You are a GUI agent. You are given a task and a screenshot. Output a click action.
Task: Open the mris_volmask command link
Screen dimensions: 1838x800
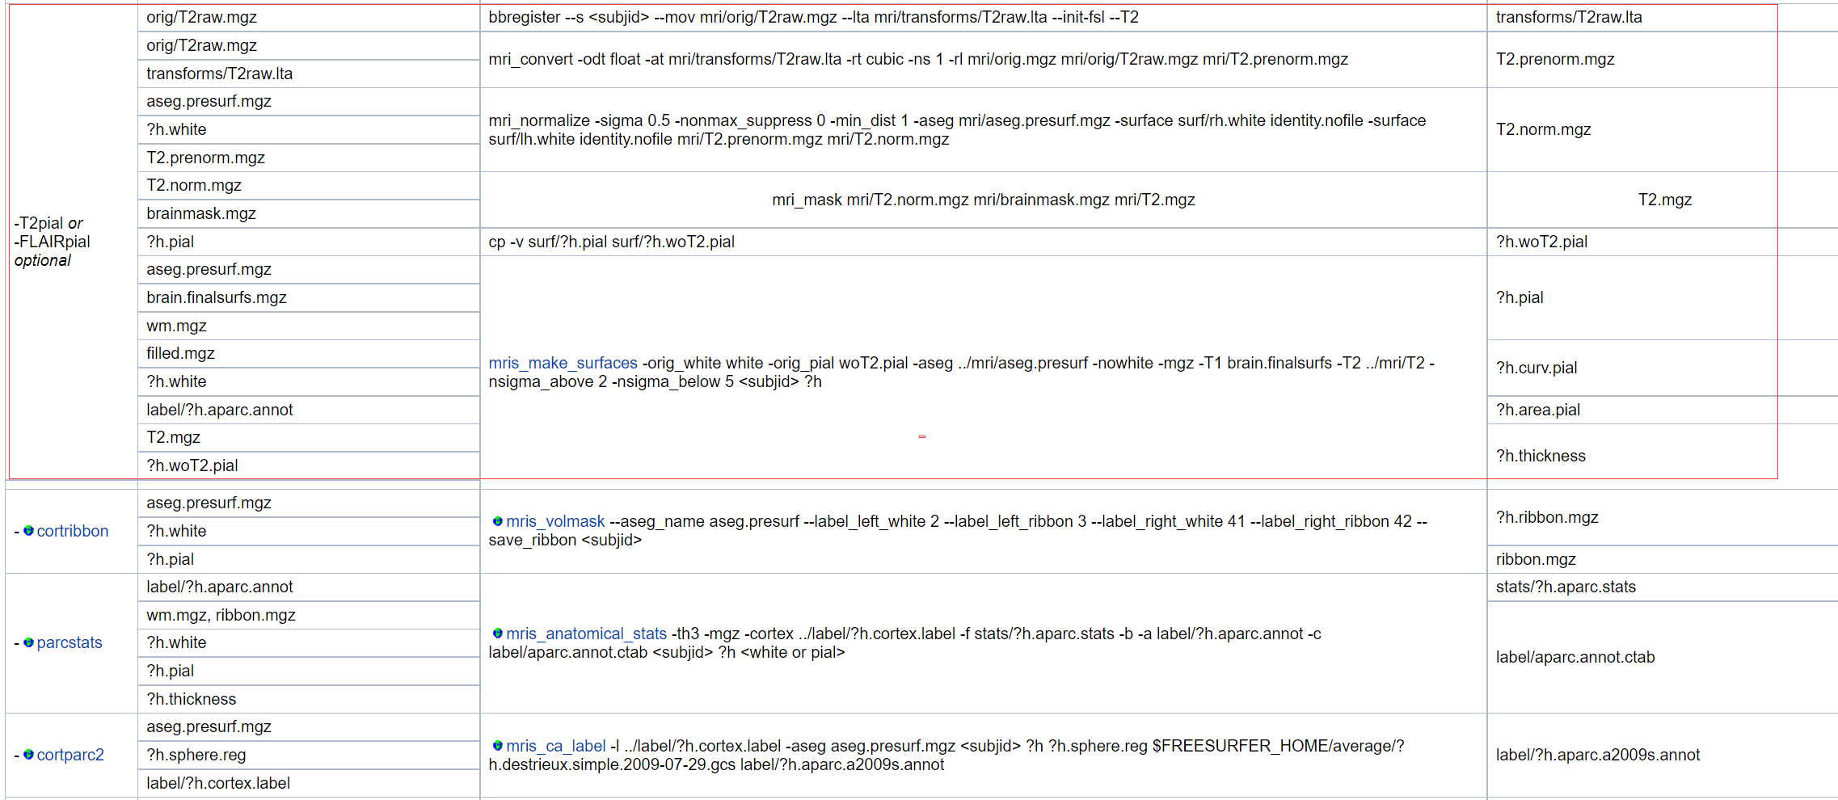coord(555,522)
